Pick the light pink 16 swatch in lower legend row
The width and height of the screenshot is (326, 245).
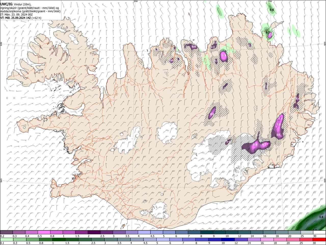[267, 240]
